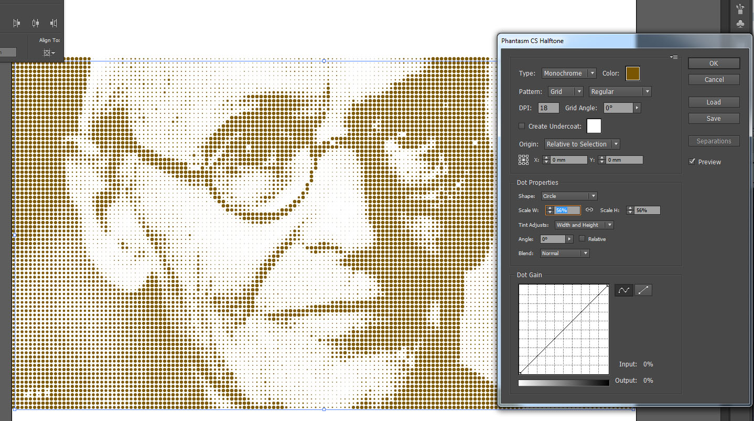754x421 pixels.
Task: Open the Grid Angle arrow popup
Action: click(637, 108)
